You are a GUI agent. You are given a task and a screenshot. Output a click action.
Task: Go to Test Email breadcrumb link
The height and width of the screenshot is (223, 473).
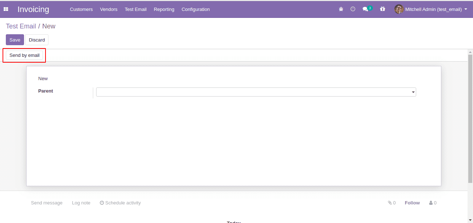[x=21, y=26]
